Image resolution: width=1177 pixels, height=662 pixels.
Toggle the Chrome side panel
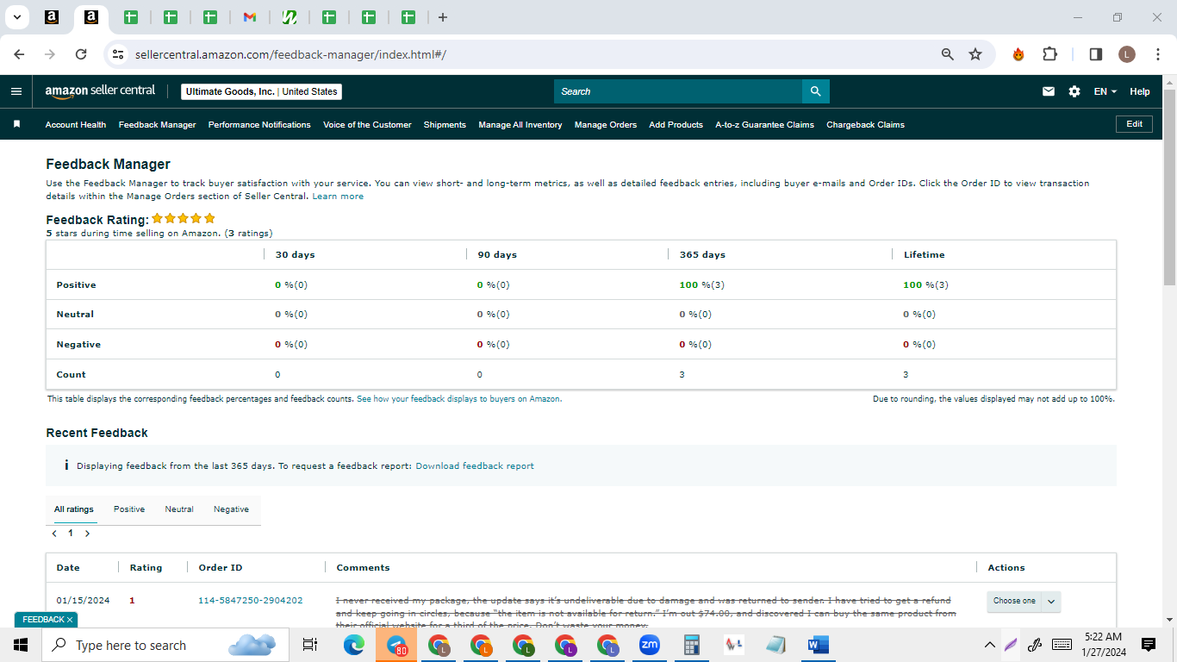(x=1096, y=54)
